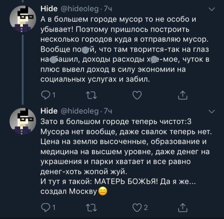Reply to the tweet ending "создал Москву"
The height and width of the screenshot is (219, 224).
point(46,209)
